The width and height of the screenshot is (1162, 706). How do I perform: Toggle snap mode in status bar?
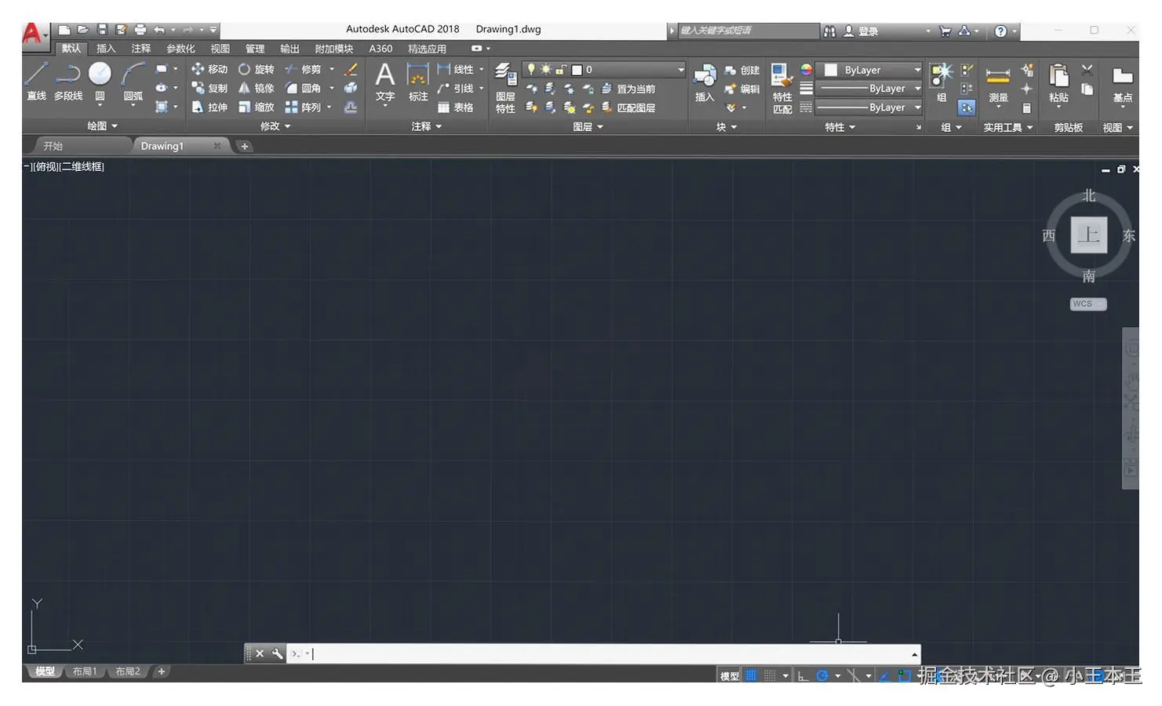coord(770,675)
